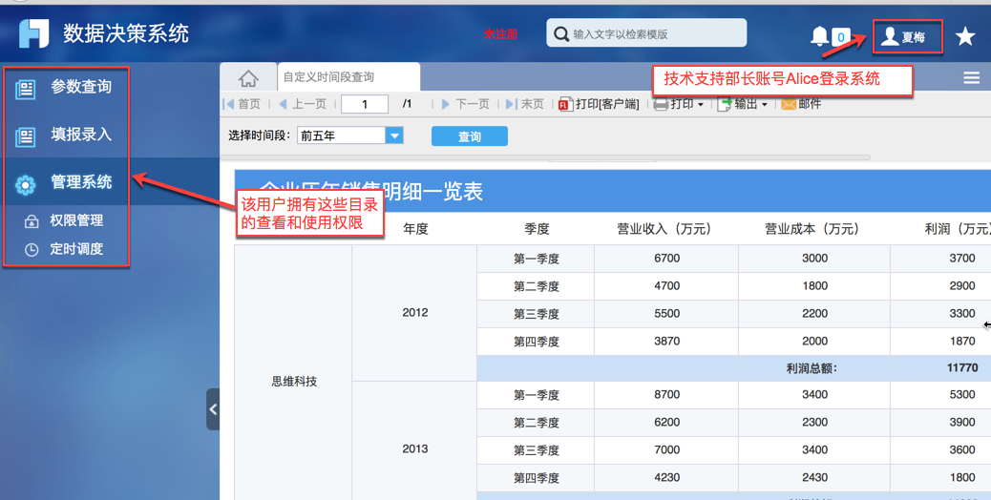991x500 pixels.
Task: Click 打印[客户端] client print button
Action: coord(600,104)
